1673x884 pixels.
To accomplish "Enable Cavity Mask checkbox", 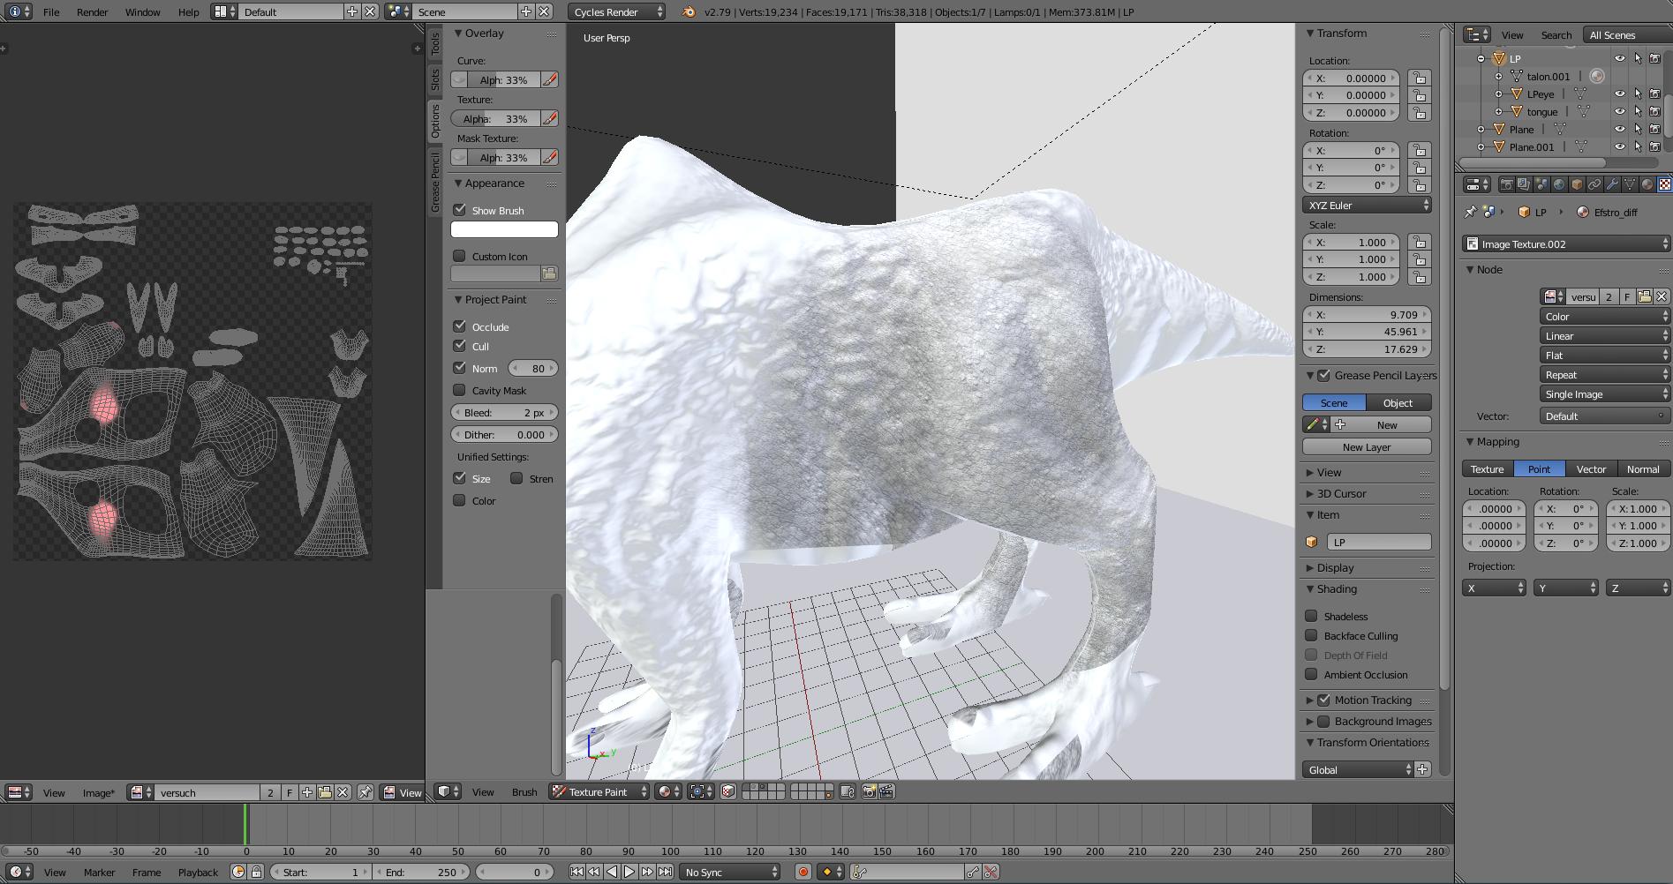I will 459,390.
